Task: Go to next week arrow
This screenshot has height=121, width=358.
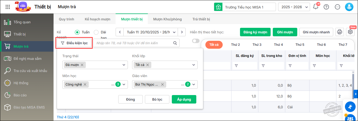Action: (x=182, y=32)
